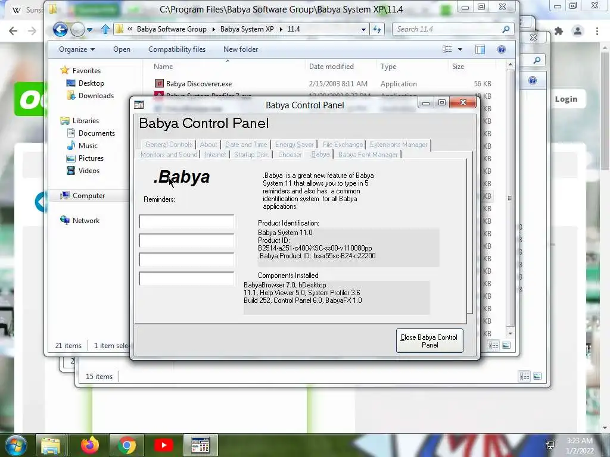Click the Babya Discoverer.exe file icon
Viewport: 610px width, 457px height.
pos(159,83)
